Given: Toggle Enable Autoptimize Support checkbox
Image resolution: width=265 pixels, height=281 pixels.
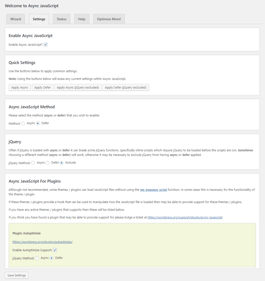Looking at the screenshot, I should 55,250.
